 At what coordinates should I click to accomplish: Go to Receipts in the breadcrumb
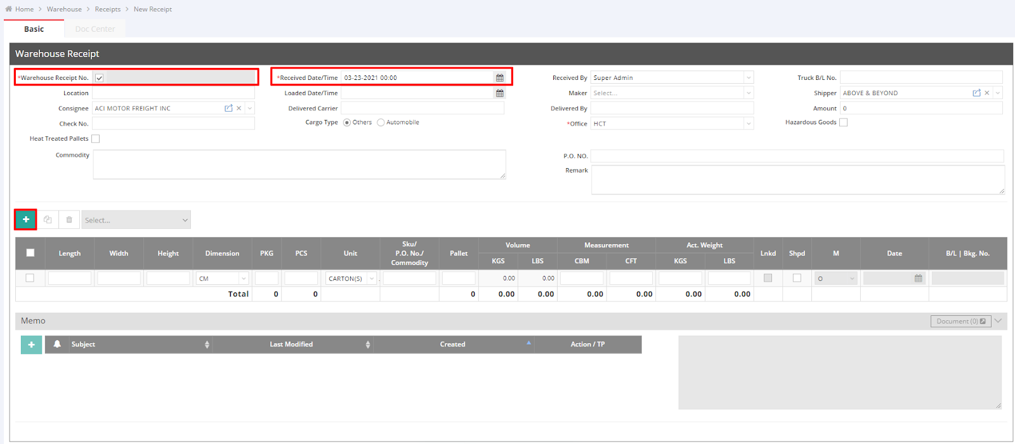[108, 10]
